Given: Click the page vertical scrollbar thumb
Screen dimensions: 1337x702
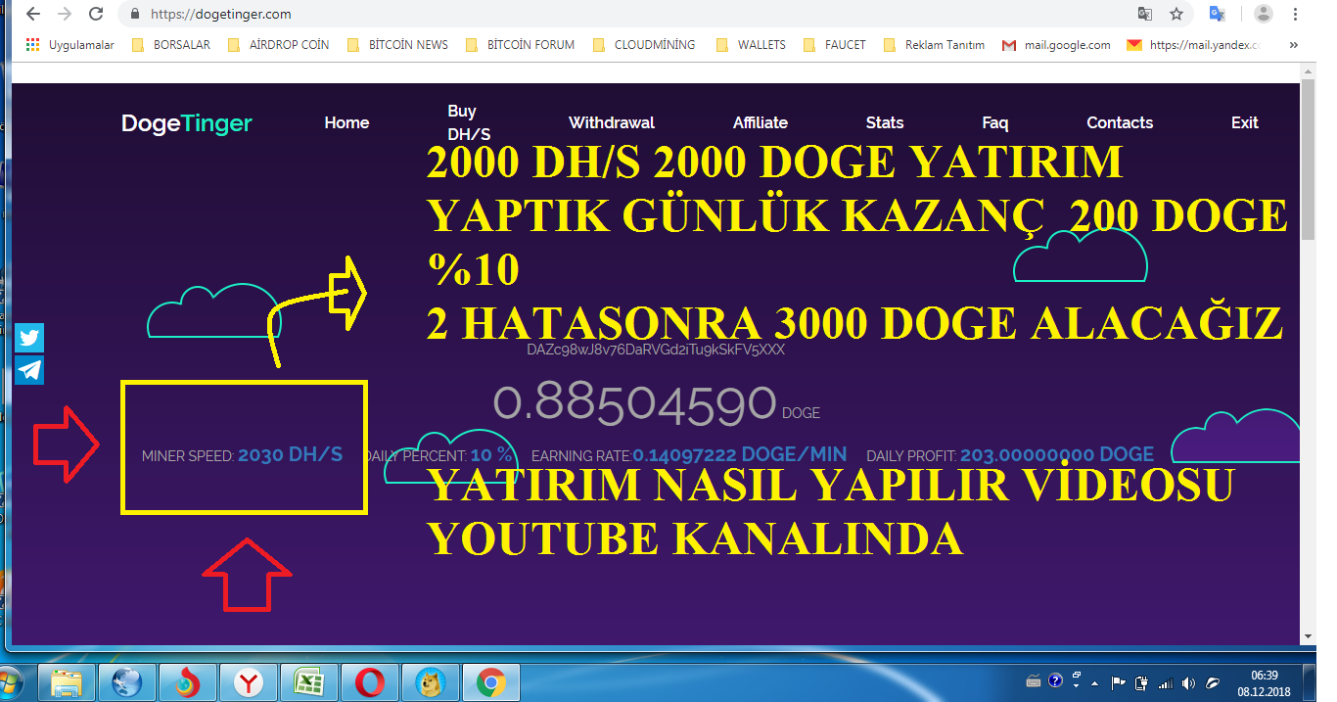Looking at the screenshot, I should (x=1308, y=160).
